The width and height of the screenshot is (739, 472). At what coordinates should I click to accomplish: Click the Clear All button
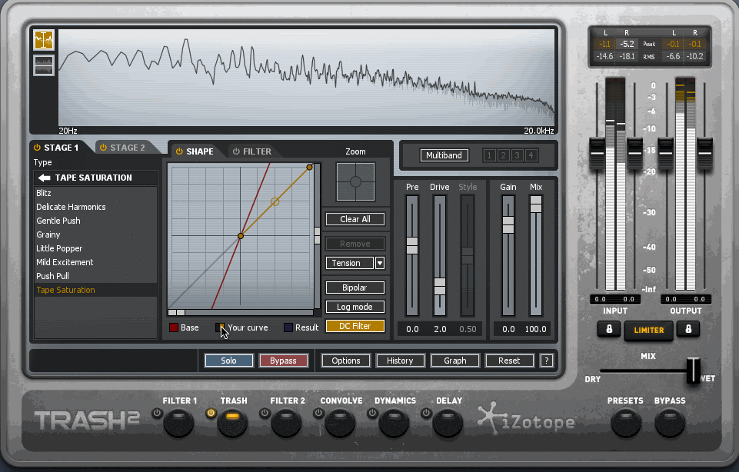(x=355, y=219)
